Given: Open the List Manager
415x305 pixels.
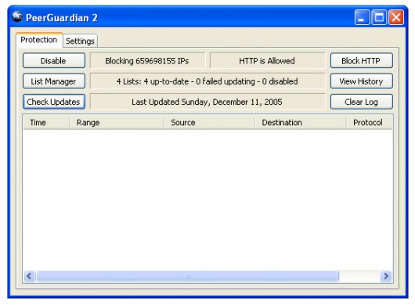Looking at the screenshot, I should [x=54, y=81].
